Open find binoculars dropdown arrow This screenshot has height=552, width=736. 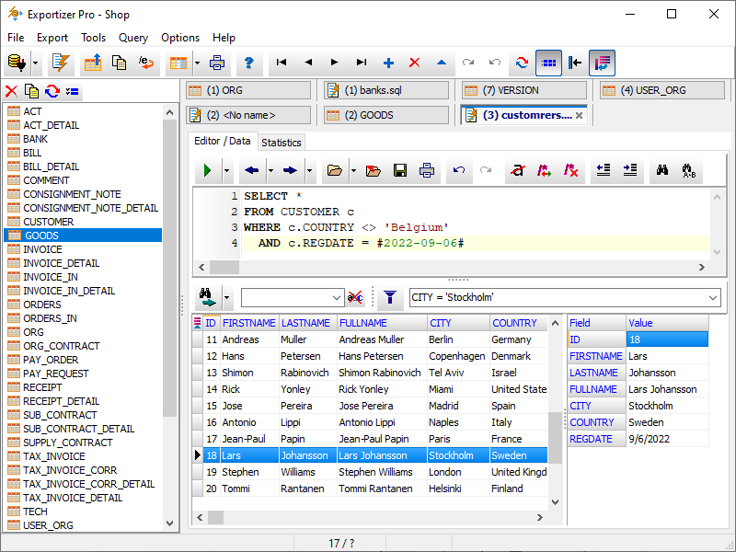[226, 297]
